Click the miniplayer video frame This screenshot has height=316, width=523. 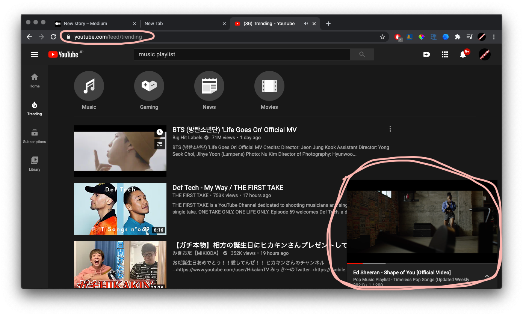tap(422, 221)
